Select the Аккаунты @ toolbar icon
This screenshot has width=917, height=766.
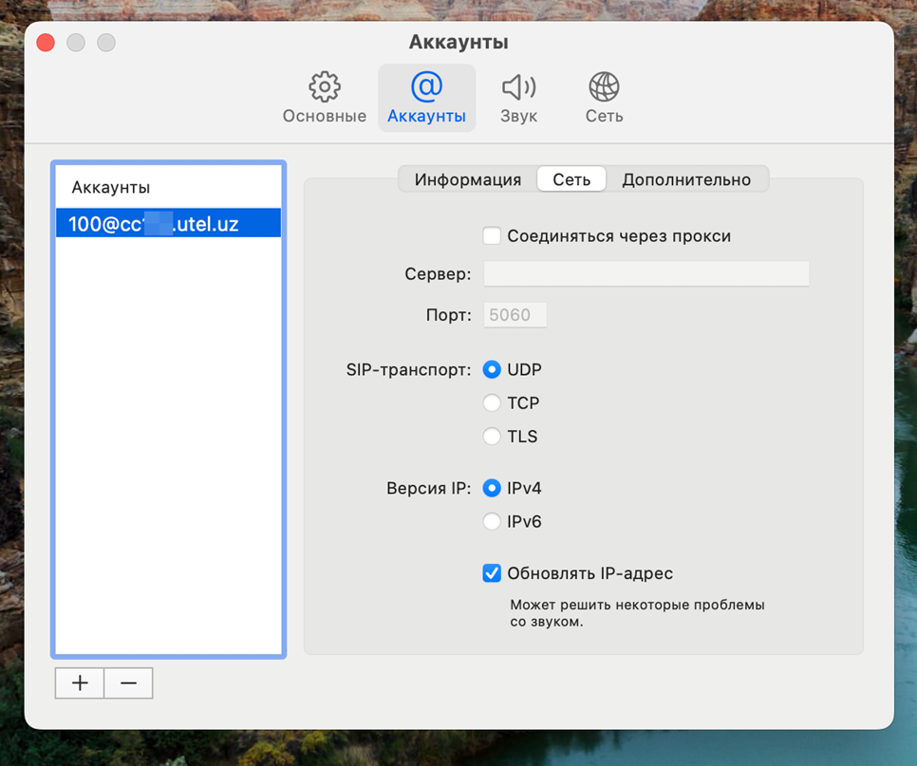coord(426,99)
